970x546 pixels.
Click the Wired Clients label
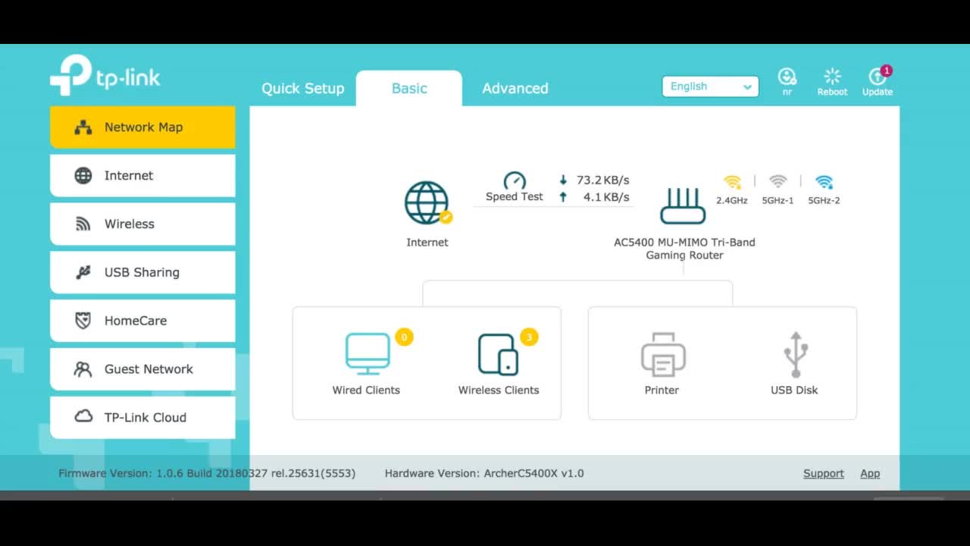[366, 391]
